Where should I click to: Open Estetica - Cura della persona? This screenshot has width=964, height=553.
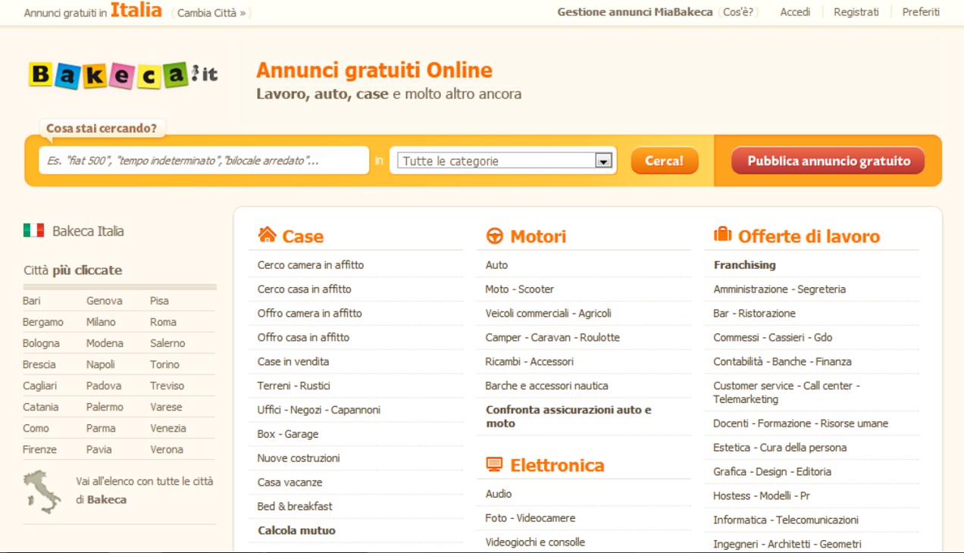[780, 448]
